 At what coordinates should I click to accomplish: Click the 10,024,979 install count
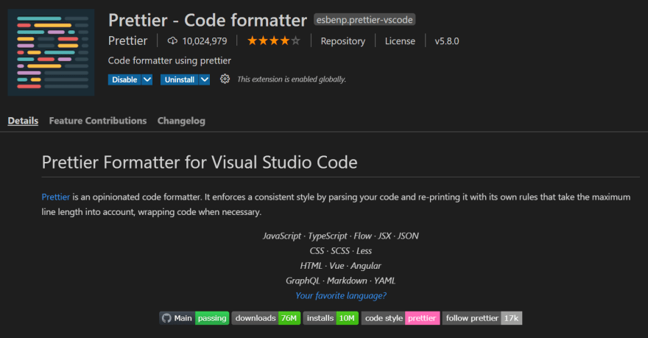click(x=205, y=41)
